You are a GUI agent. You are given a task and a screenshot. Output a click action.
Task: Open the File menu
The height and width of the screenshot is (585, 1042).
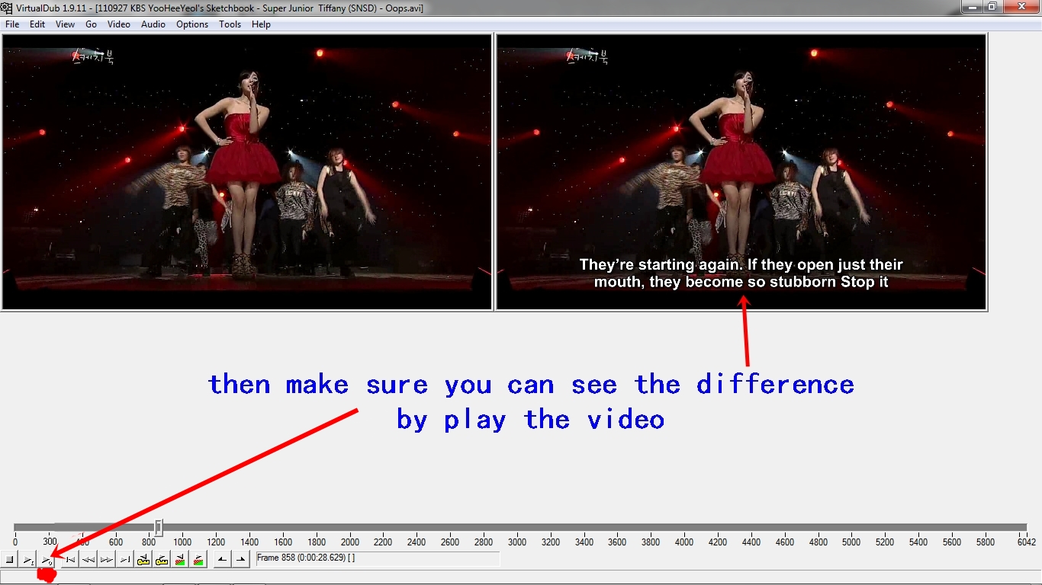tap(12, 24)
